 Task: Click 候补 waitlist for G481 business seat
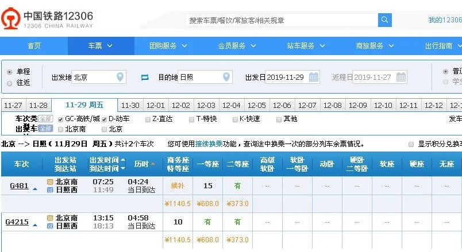pyautogui.click(x=178, y=186)
